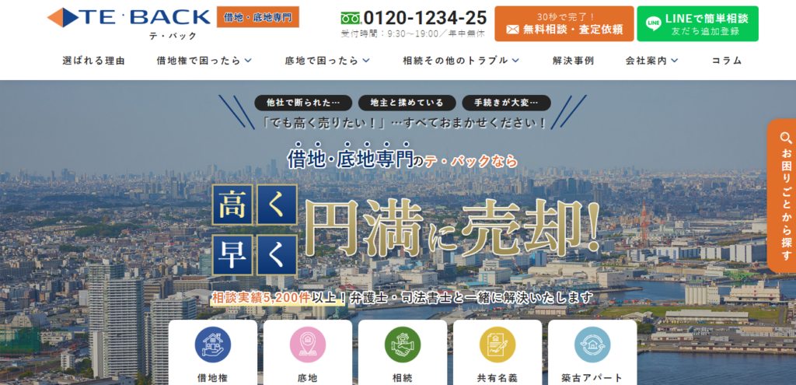
Task: Click the 無料相談・査定依頼 orange button
Action: [x=564, y=23]
